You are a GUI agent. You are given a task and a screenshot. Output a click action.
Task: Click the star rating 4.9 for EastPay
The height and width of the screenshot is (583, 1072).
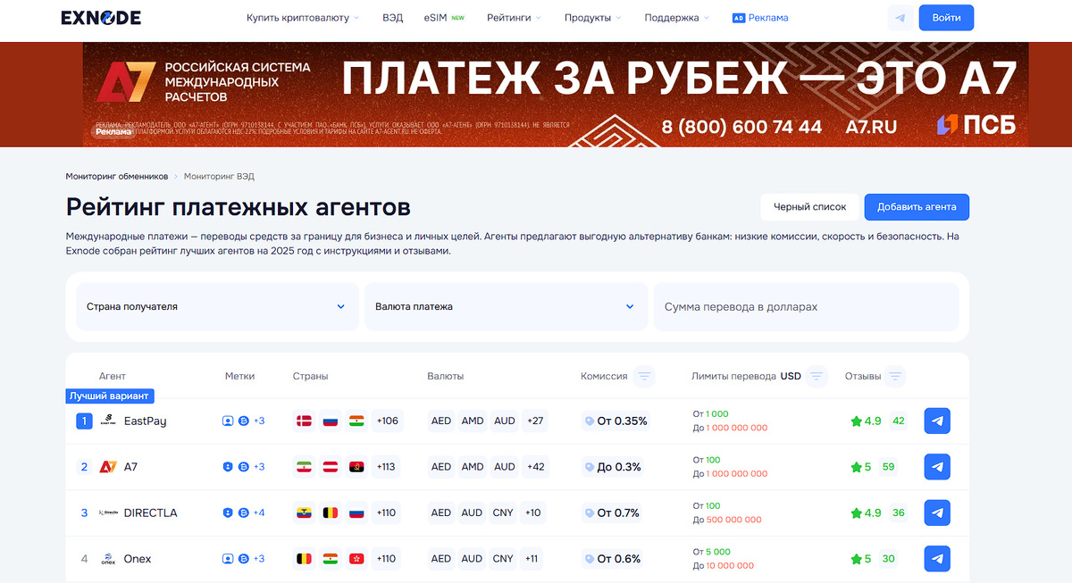tap(866, 421)
